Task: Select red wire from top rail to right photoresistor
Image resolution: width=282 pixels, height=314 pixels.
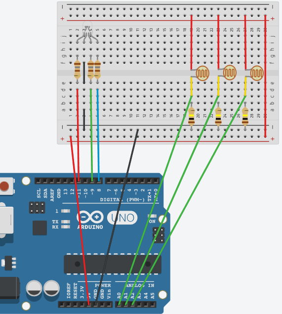Action: pyautogui.click(x=245, y=42)
